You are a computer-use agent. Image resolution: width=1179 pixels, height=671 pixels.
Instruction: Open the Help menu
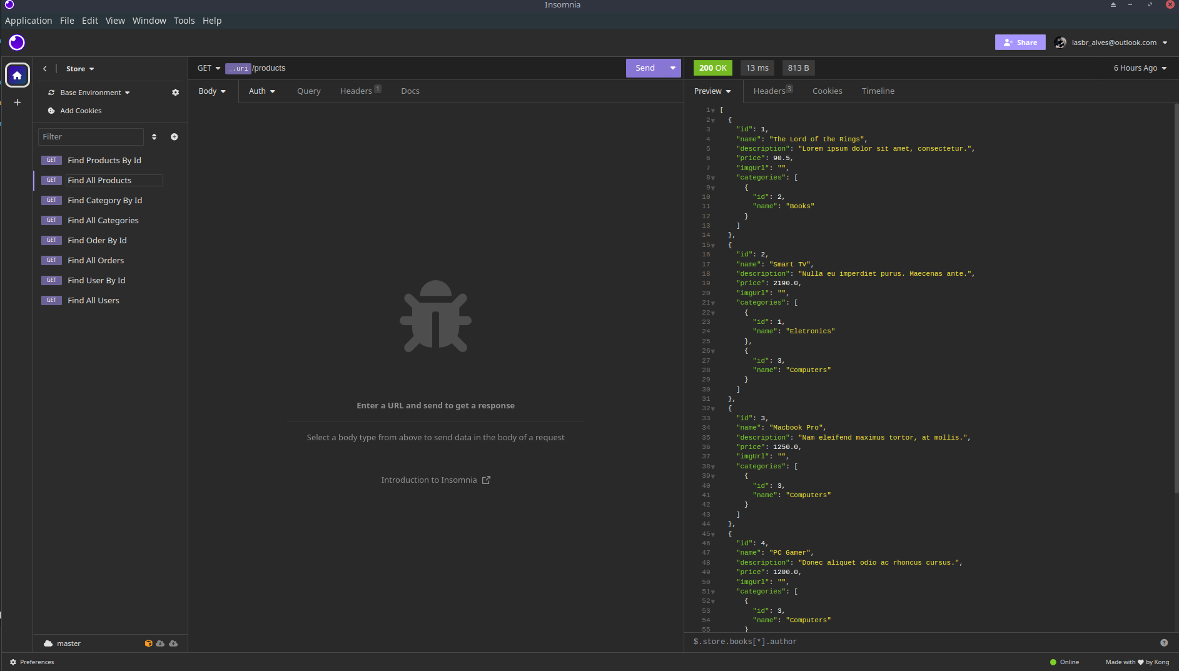(212, 21)
